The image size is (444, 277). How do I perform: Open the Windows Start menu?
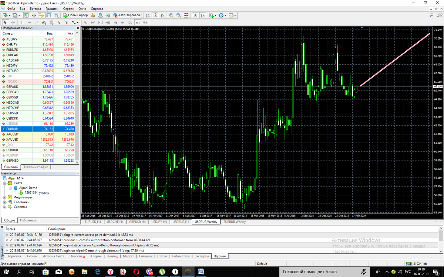point(6,271)
